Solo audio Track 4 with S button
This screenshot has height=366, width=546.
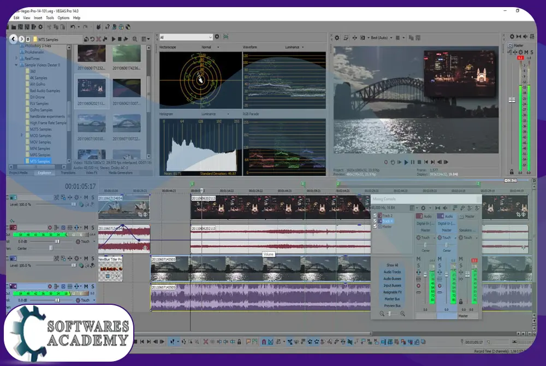click(x=93, y=286)
